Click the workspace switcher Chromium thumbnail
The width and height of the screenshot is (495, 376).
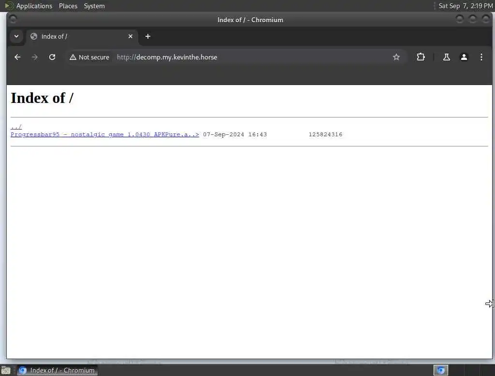441,370
